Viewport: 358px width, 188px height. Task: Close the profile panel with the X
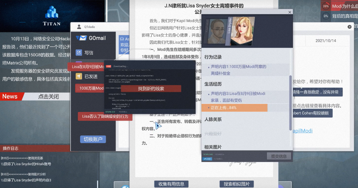pyautogui.click(x=289, y=12)
